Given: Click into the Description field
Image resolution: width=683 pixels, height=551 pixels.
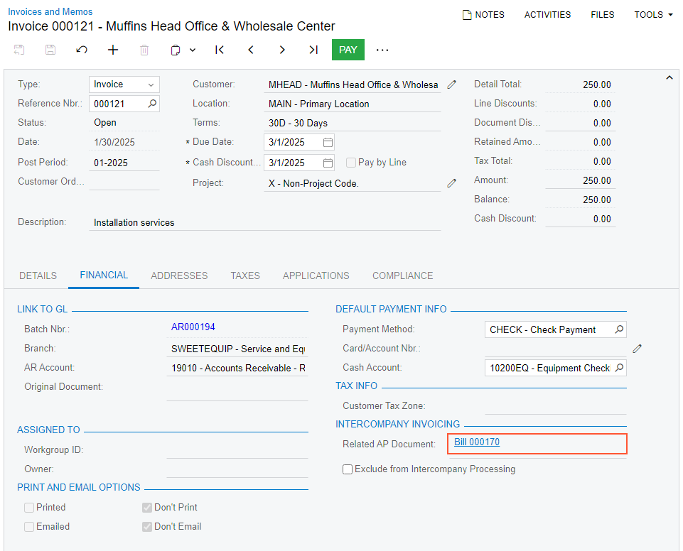Looking at the screenshot, I should pyautogui.click(x=266, y=223).
